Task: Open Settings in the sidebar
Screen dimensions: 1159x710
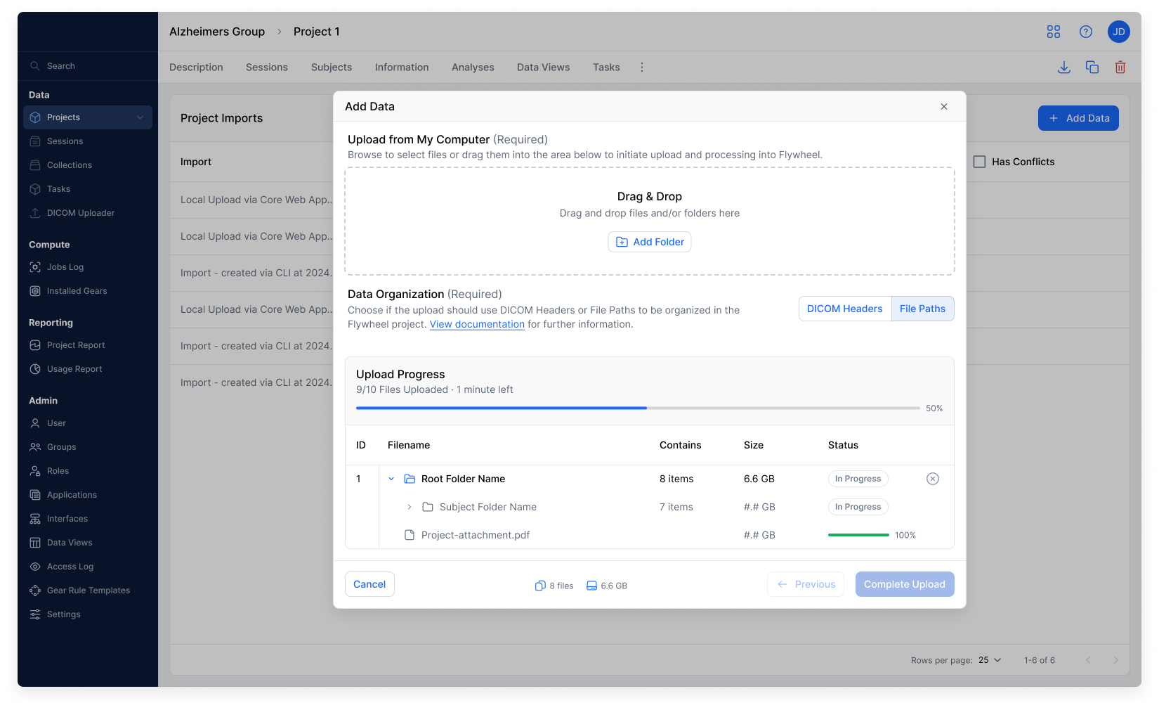Action: point(88,614)
